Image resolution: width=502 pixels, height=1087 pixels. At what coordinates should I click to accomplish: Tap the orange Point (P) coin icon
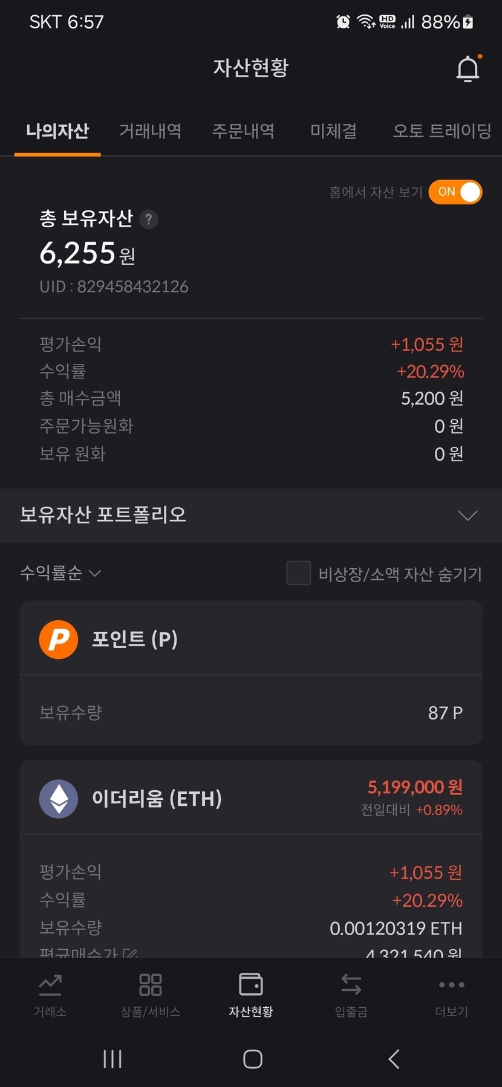point(59,639)
